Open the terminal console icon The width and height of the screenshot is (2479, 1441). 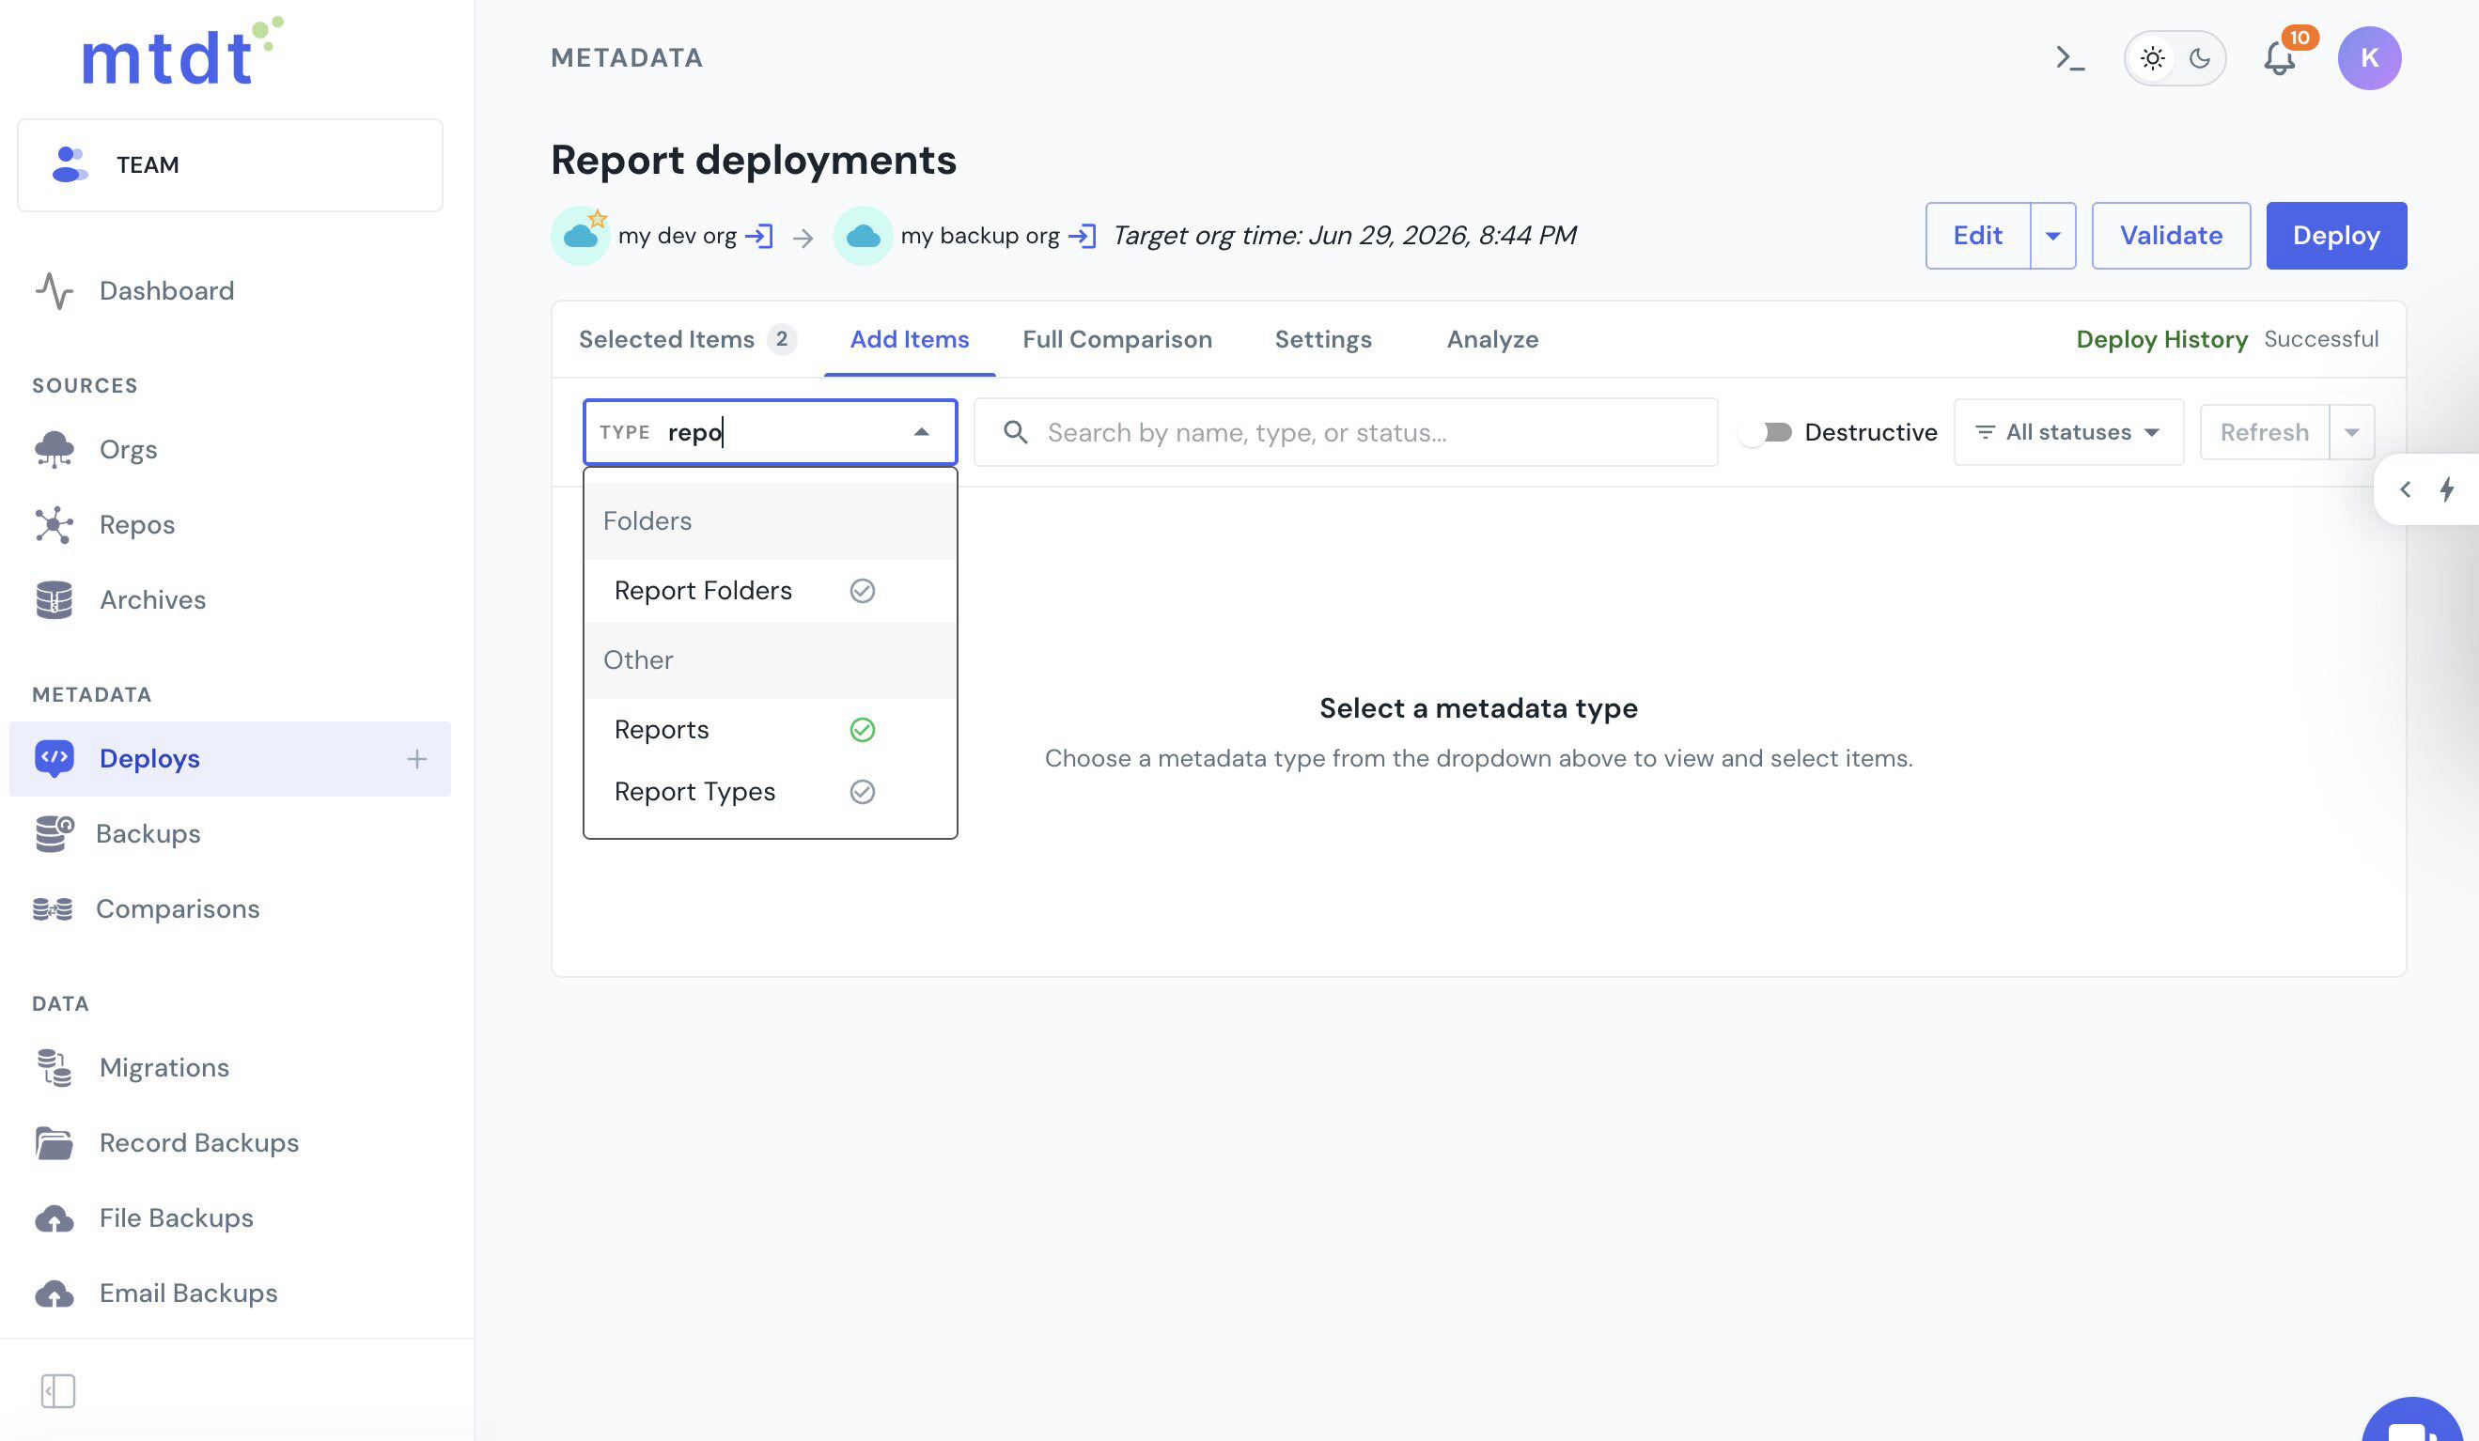[x=2070, y=58]
